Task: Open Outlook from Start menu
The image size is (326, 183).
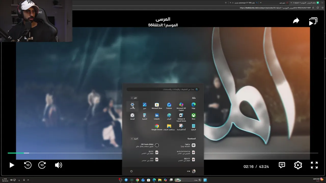Action: pos(169,106)
